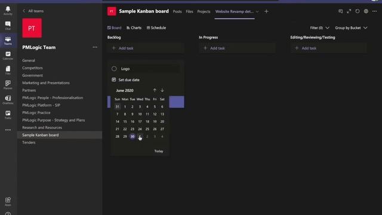Click the Backlog bucket title
382x215 pixels.
click(x=114, y=37)
